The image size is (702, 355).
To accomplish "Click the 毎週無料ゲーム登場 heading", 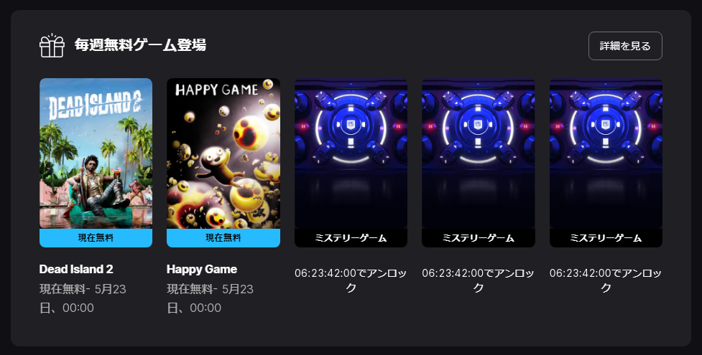I will [x=140, y=45].
